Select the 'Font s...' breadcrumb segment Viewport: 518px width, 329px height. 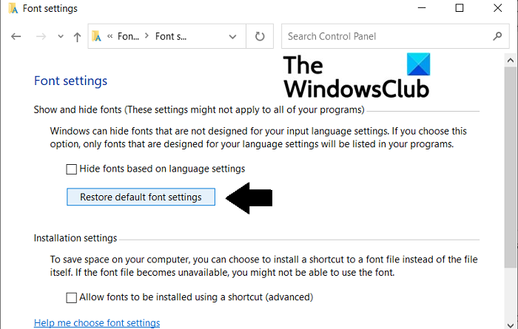(x=171, y=36)
